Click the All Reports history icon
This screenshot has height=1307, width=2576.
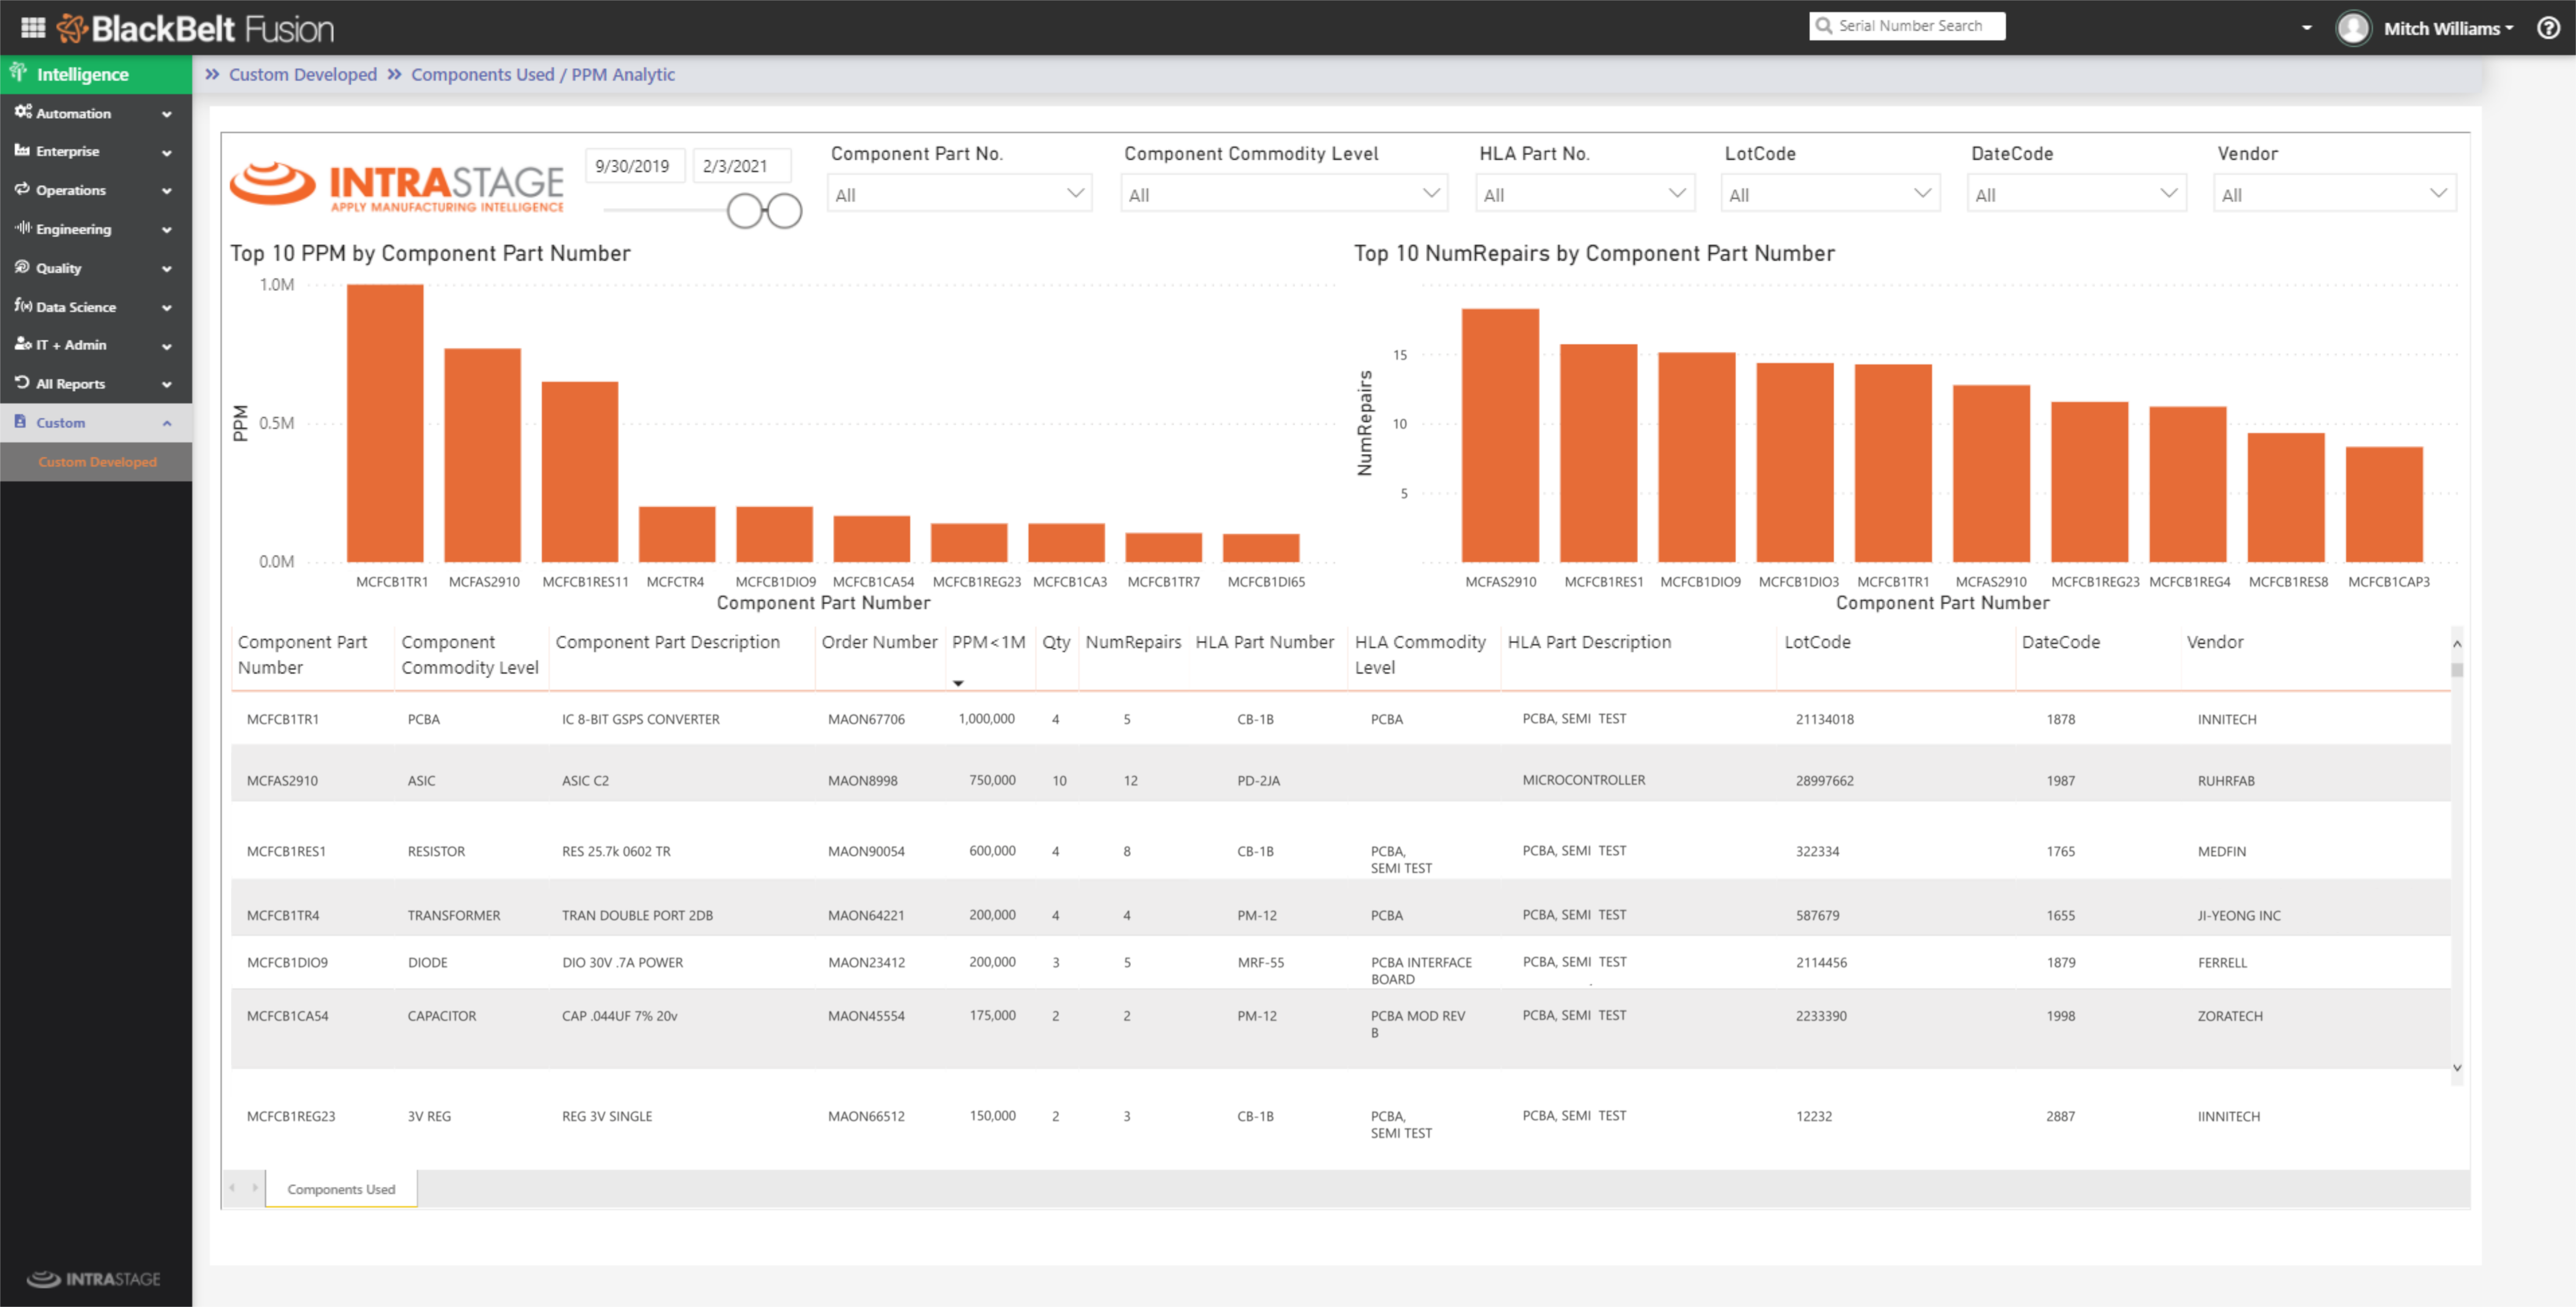[22, 383]
